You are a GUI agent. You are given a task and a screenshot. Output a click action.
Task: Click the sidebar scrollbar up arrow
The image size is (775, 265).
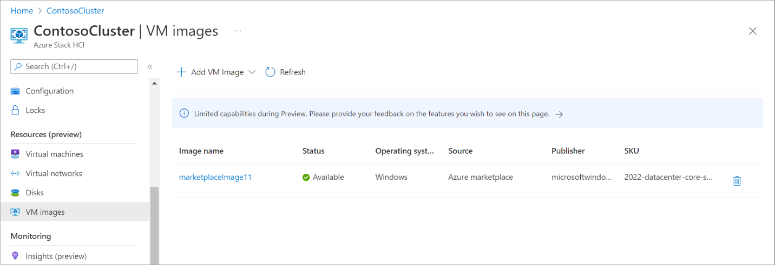click(155, 84)
